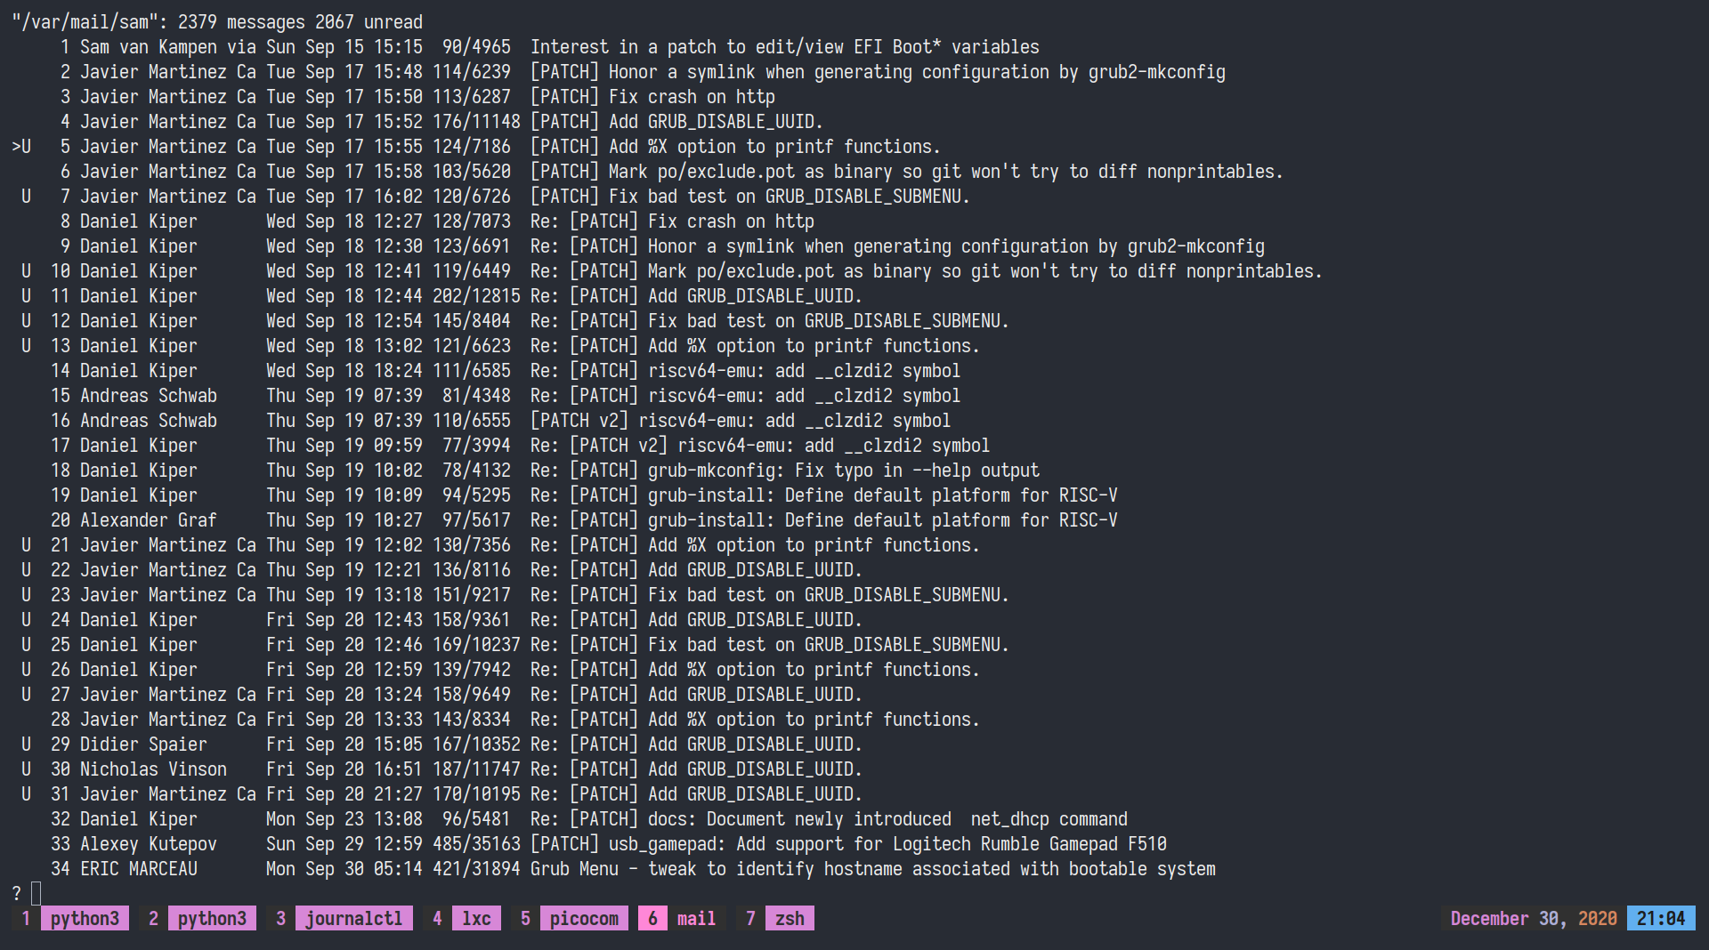This screenshot has width=1709, height=950.
Task: Select second python3 window numbered 2
Action: coord(211,919)
